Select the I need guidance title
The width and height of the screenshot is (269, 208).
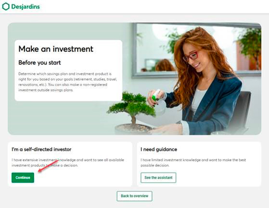click(x=159, y=150)
